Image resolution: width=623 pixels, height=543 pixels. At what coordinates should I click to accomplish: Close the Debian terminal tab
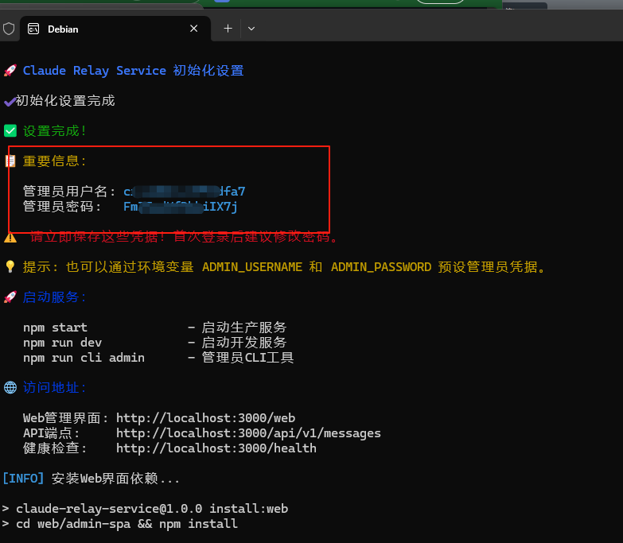click(x=194, y=29)
